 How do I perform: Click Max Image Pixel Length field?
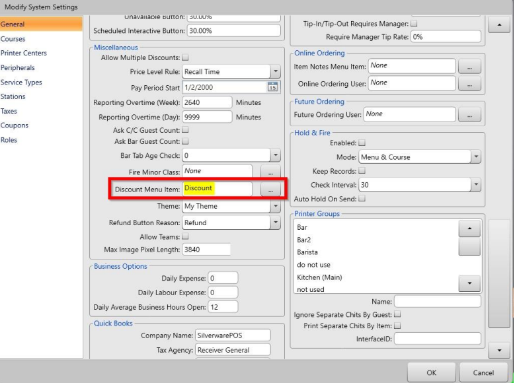[206, 250]
